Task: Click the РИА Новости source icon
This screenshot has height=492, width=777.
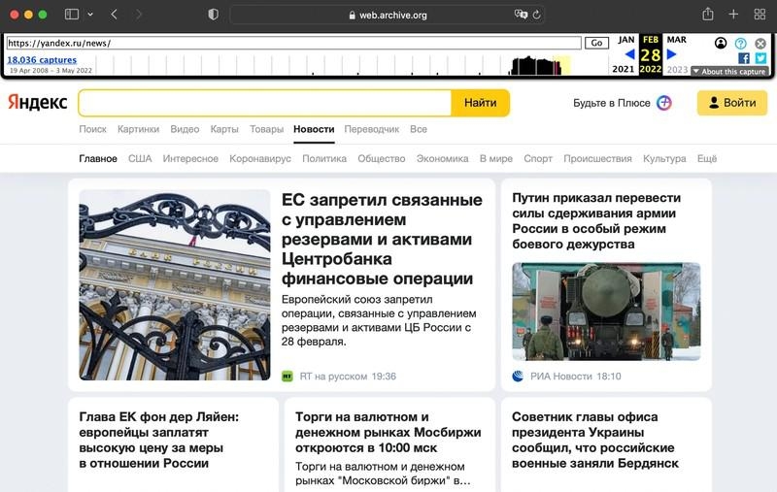Action: (518, 377)
